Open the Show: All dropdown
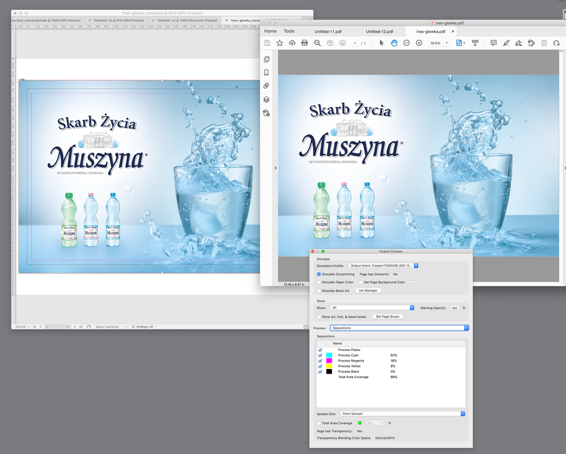This screenshot has height=454, width=566. pos(372,308)
